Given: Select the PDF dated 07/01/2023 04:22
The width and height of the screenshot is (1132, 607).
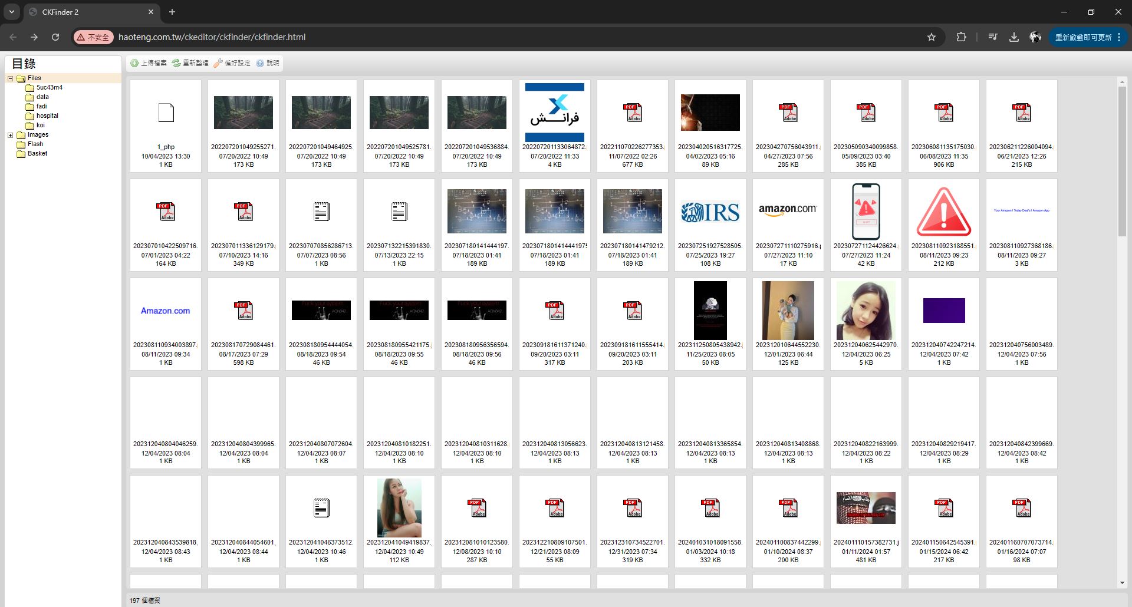Looking at the screenshot, I should coord(166,212).
